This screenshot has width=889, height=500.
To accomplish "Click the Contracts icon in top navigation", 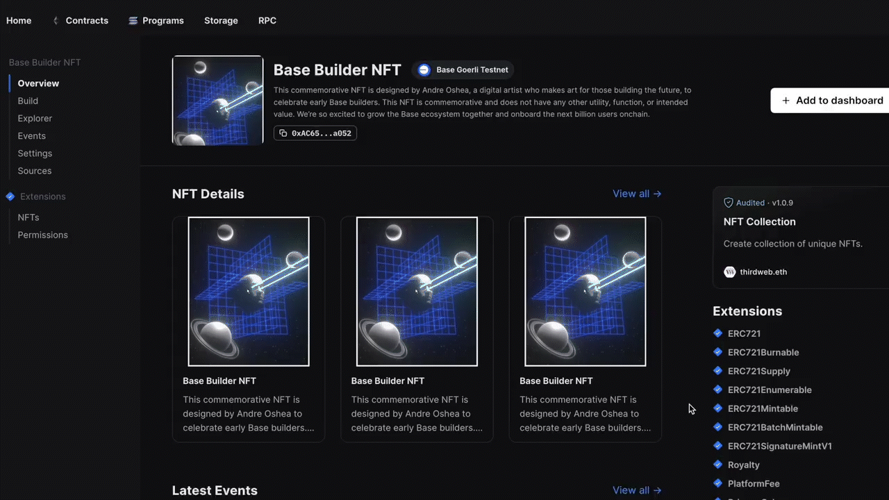I will pos(56,21).
